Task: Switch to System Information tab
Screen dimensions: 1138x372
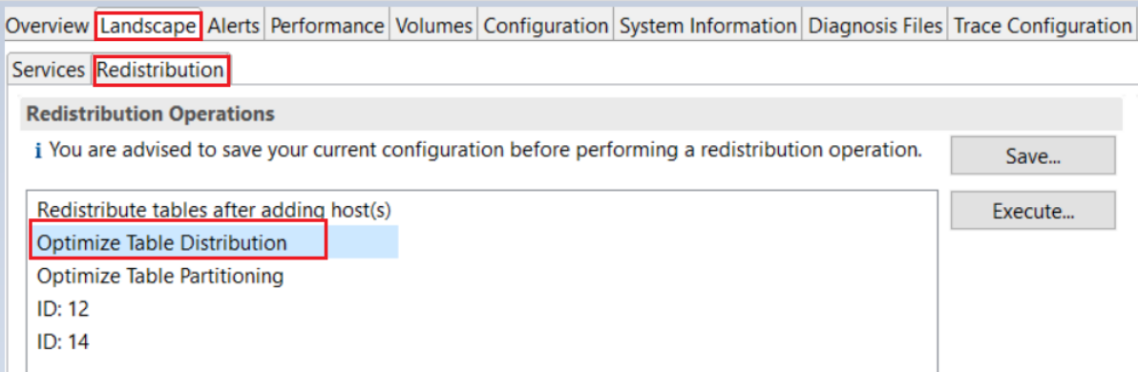Action: [x=707, y=26]
